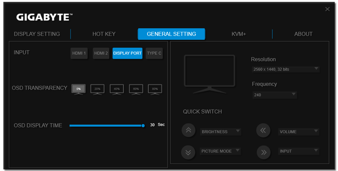The image size is (338, 171).
Task: Click the OSD display time slider handle
Action: pos(143,125)
